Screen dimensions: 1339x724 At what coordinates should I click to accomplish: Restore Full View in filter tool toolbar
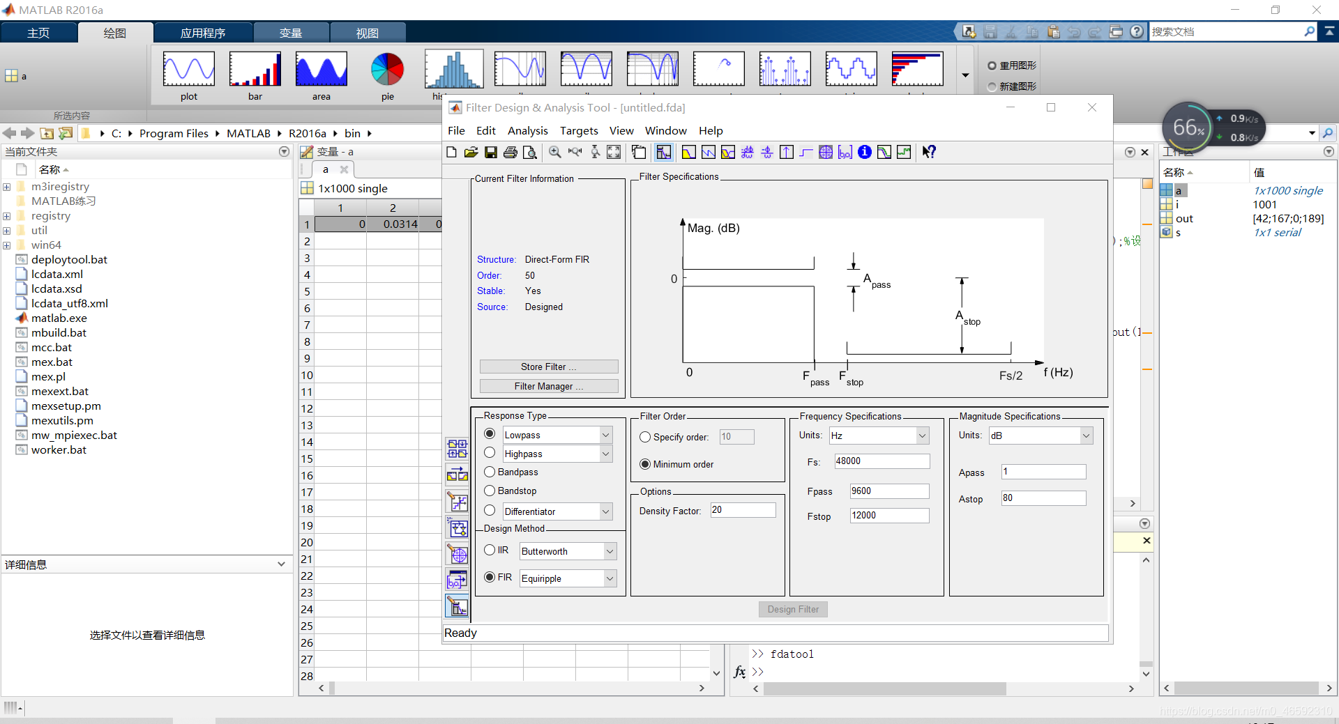coord(614,152)
